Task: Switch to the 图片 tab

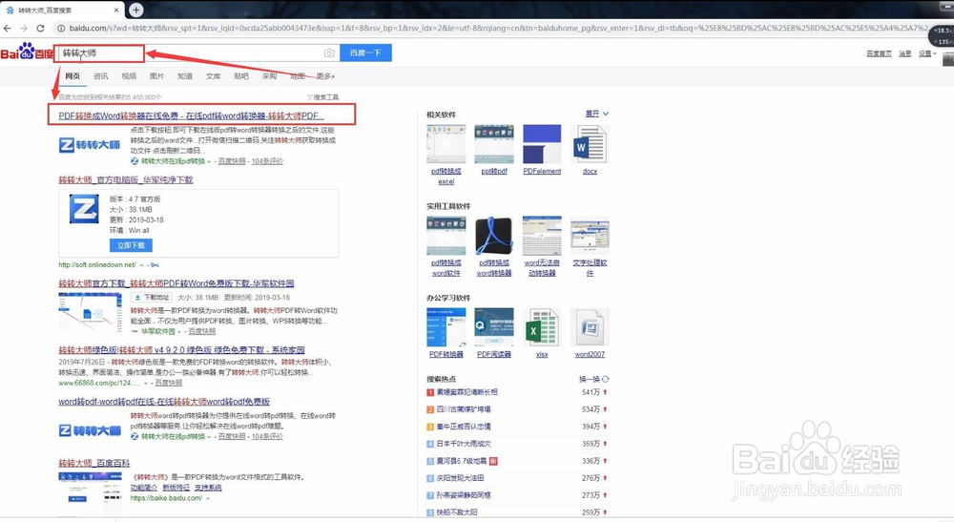Action: (x=157, y=76)
